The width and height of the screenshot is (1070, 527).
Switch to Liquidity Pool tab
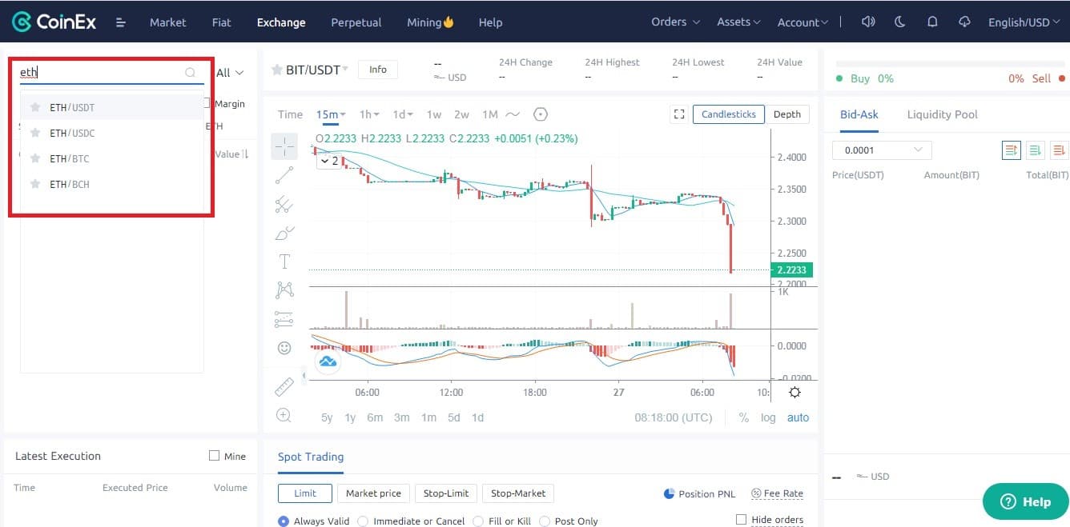coord(942,114)
